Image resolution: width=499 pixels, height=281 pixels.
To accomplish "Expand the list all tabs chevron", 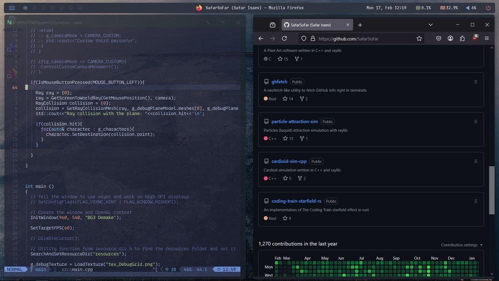I will click(x=430, y=25).
